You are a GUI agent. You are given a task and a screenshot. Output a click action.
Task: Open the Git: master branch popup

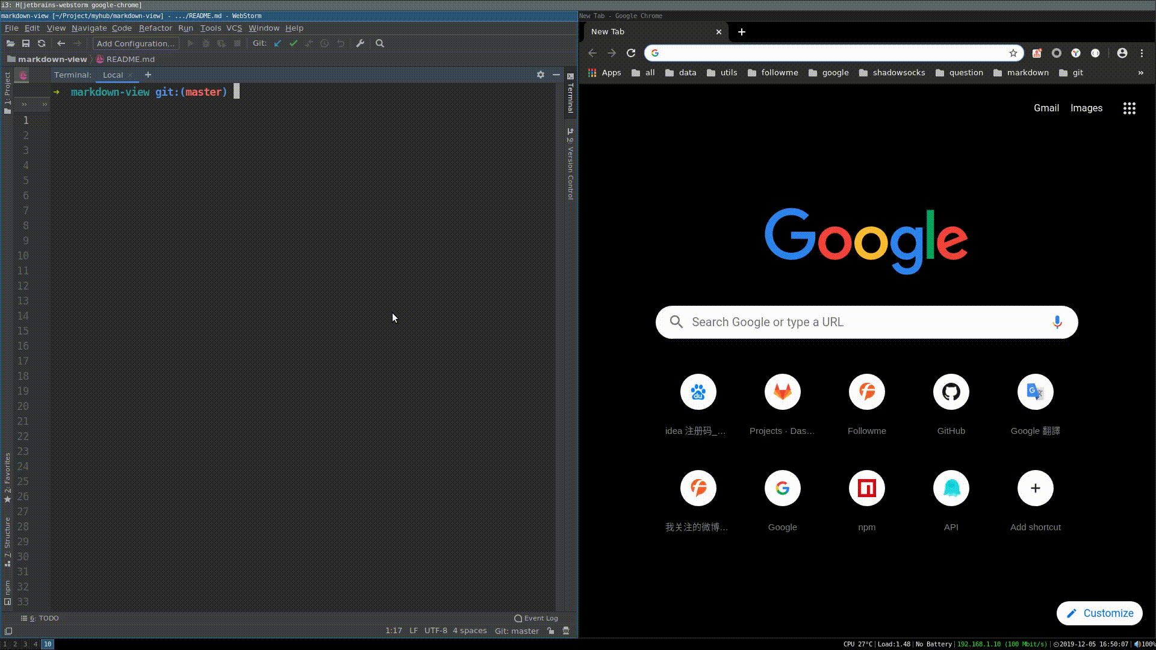point(517,631)
